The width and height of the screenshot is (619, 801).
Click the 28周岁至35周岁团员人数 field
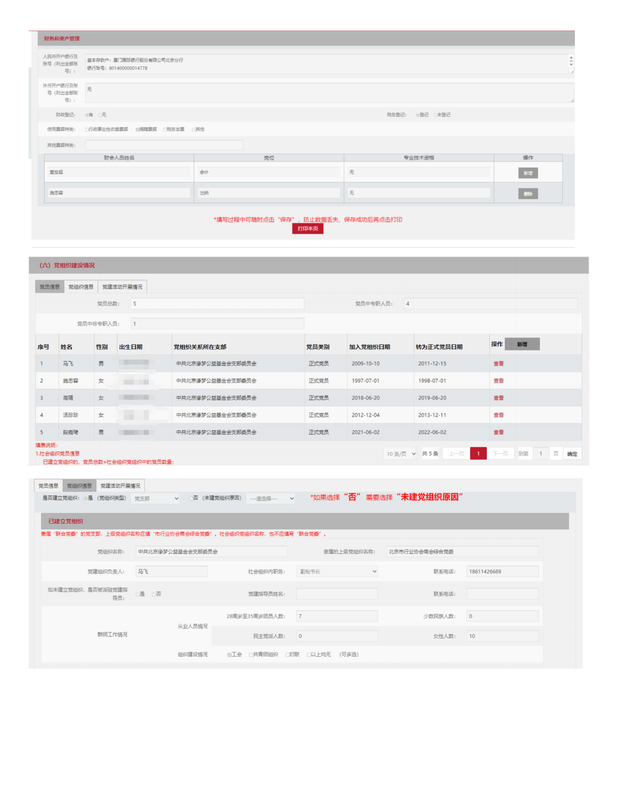[337, 616]
